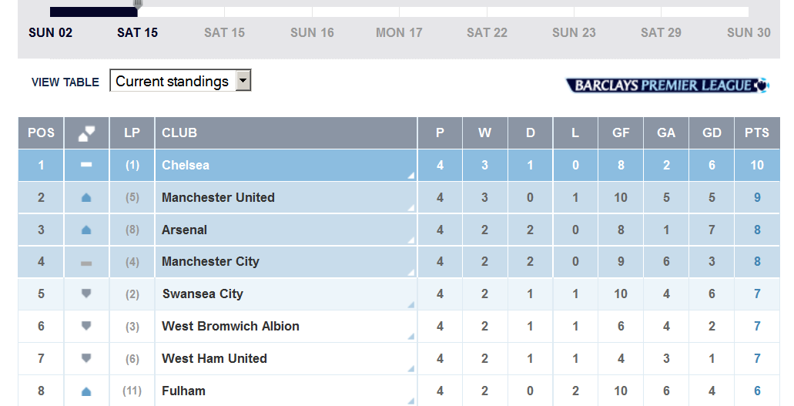Click Manchester City's no-change dash icon
The image size is (794, 406).
(86, 263)
